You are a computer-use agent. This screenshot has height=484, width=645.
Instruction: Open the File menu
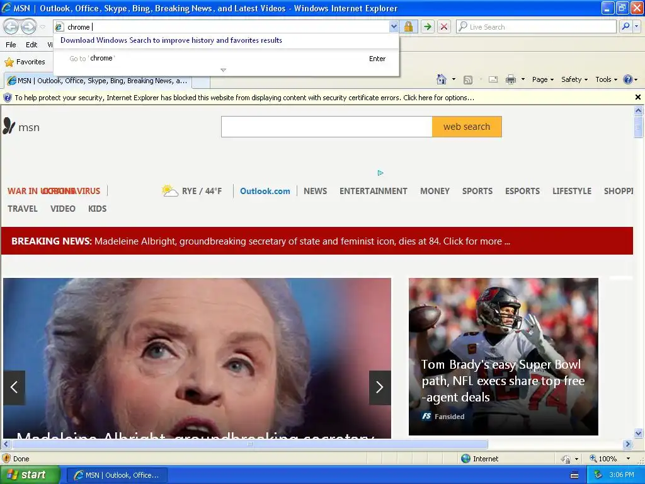(11, 45)
